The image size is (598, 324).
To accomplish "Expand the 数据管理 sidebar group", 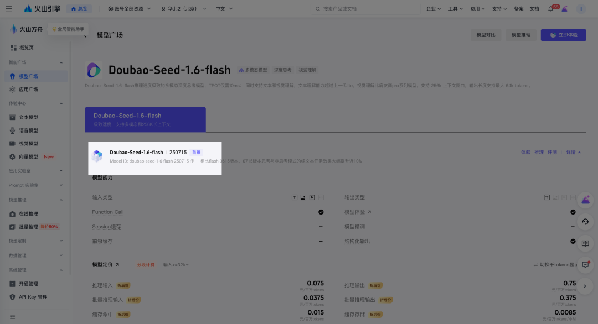I will 61,255.
